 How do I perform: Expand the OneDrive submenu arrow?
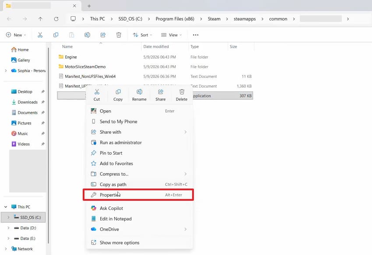(x=185, y=229)
